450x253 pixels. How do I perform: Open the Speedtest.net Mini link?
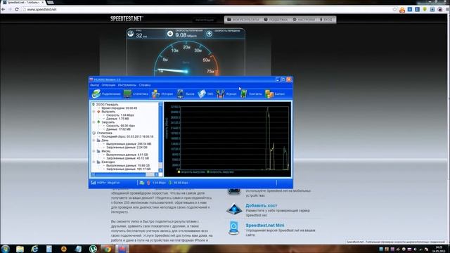pyautogui.click(x=265, y=225)
